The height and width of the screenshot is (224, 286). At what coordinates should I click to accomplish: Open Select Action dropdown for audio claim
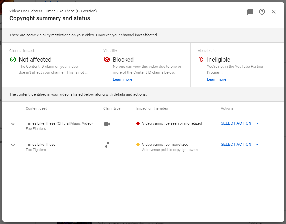click(240, 145)
